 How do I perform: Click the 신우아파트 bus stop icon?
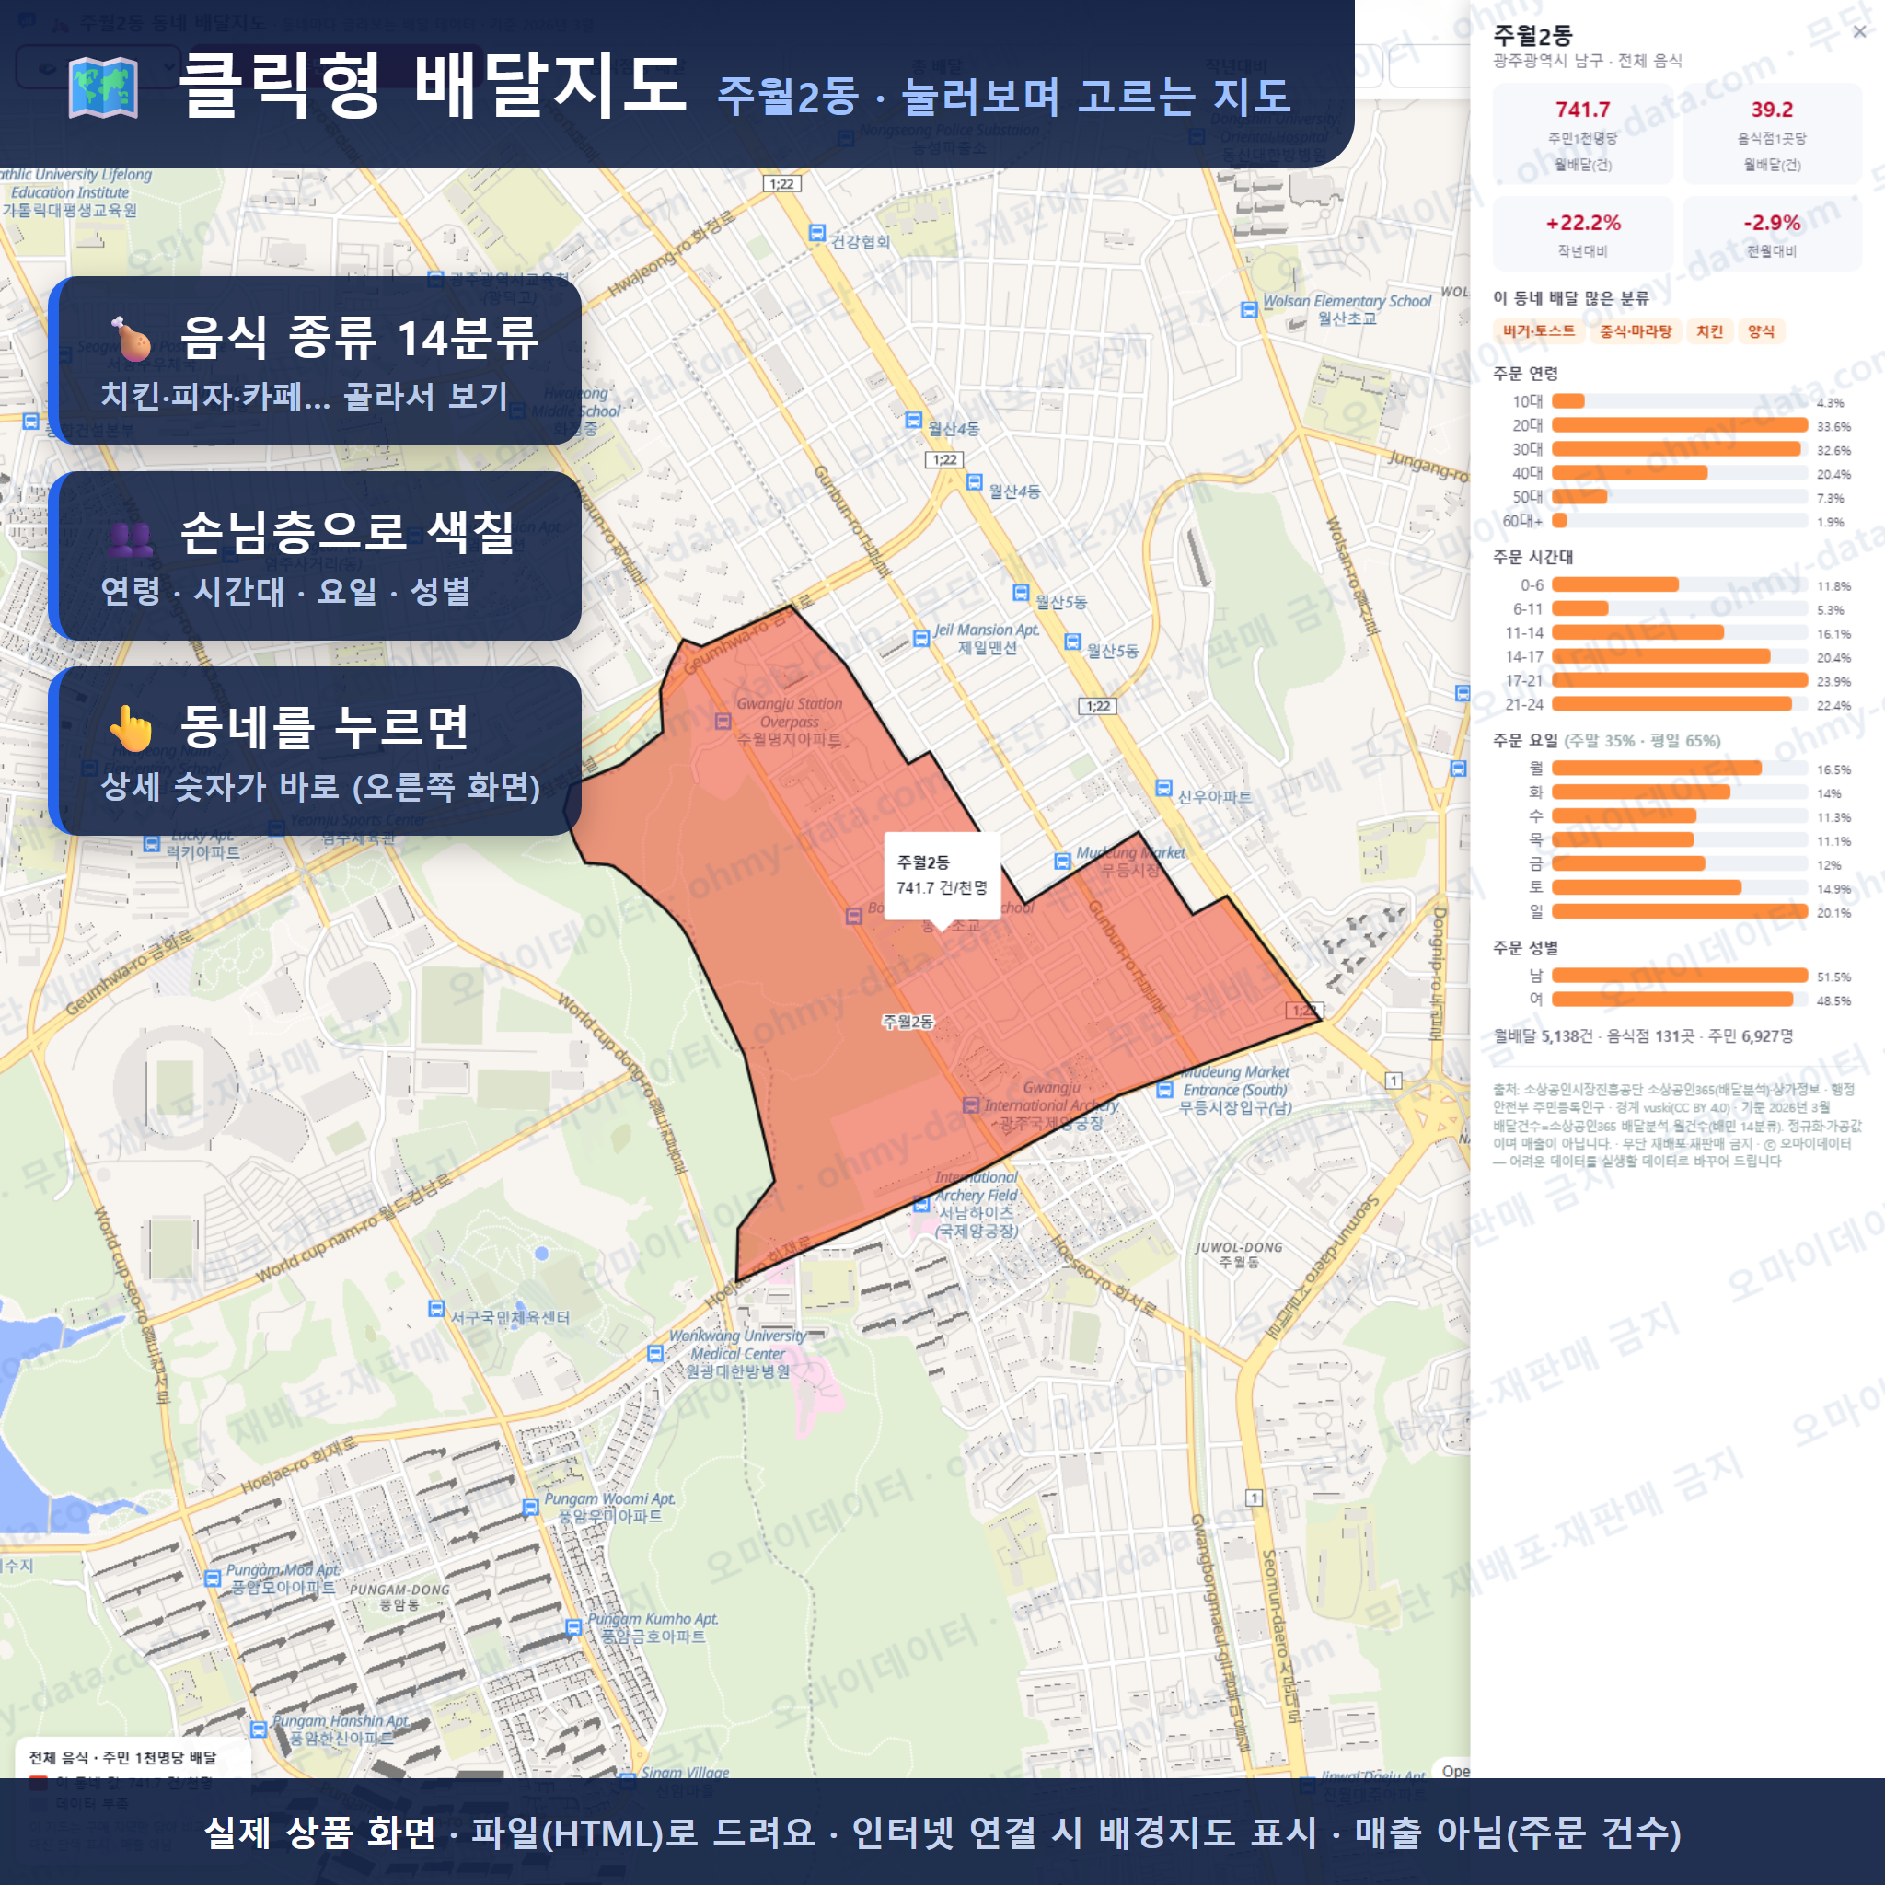[1164, 789]
